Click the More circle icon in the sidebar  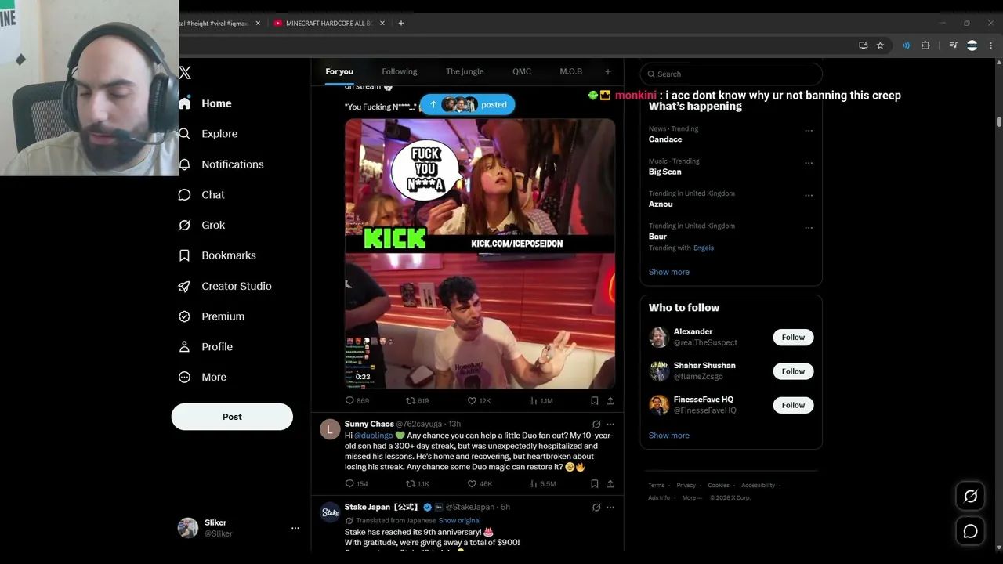pos(185,377)
